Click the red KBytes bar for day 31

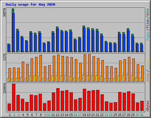coord(142,106)
